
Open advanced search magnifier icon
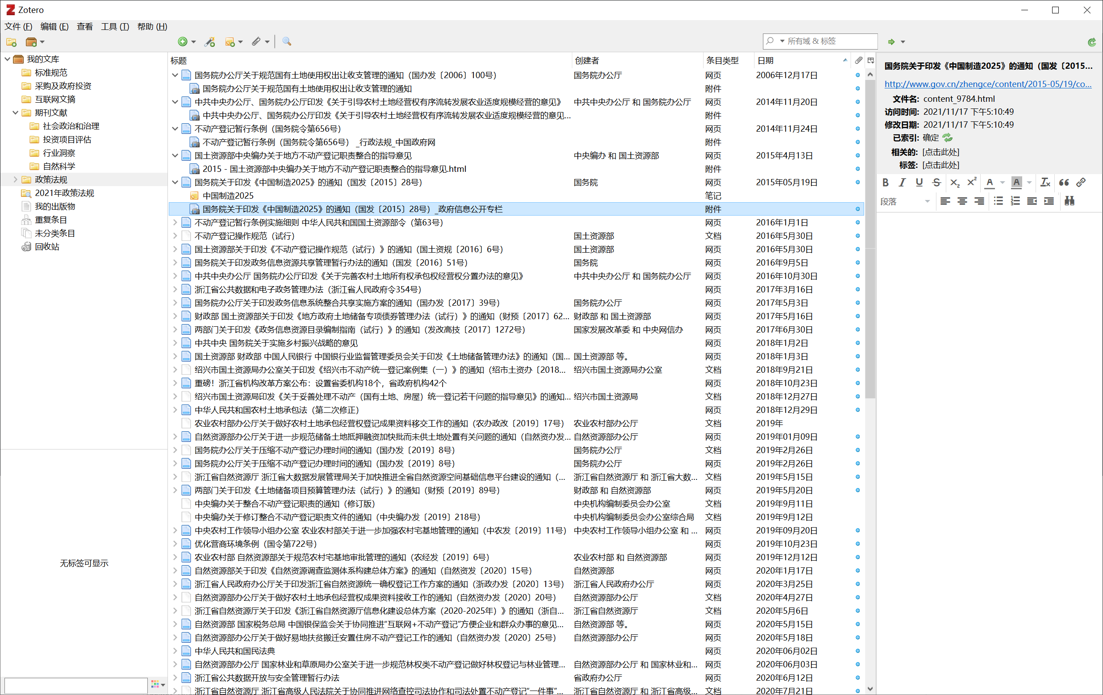tap(287, 42)
